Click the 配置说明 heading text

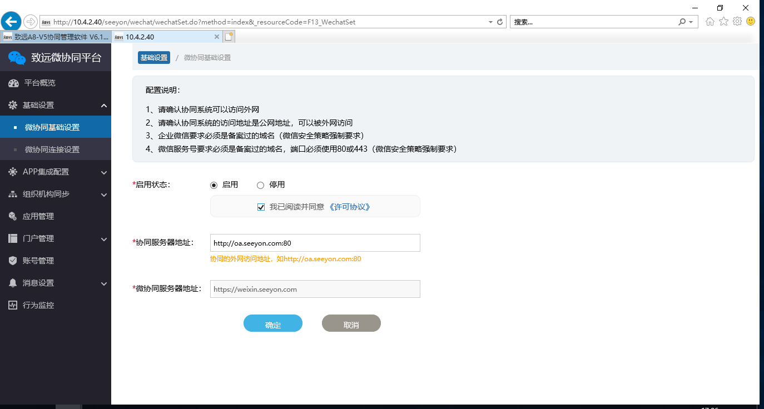pos(163,90)
